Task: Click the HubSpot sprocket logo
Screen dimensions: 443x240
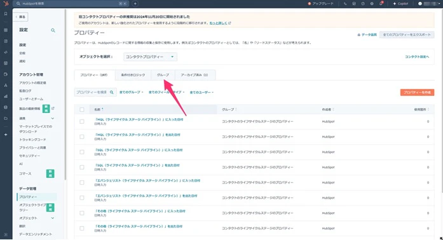Action: pyautogui.click(x=6, y=3)
